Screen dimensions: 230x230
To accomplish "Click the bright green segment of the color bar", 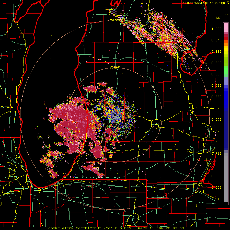I will pos(226,70).
